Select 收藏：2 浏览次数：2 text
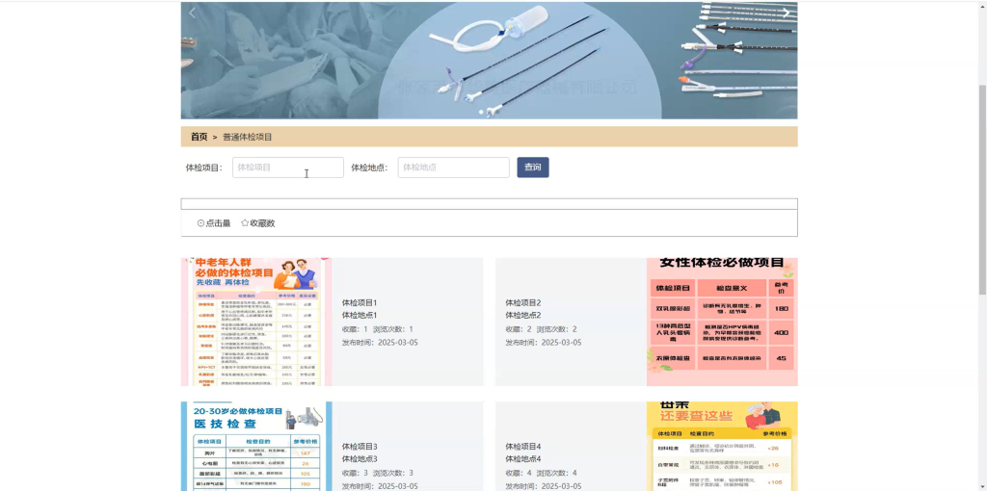This screenshot has height=491, width=987. 542,329
